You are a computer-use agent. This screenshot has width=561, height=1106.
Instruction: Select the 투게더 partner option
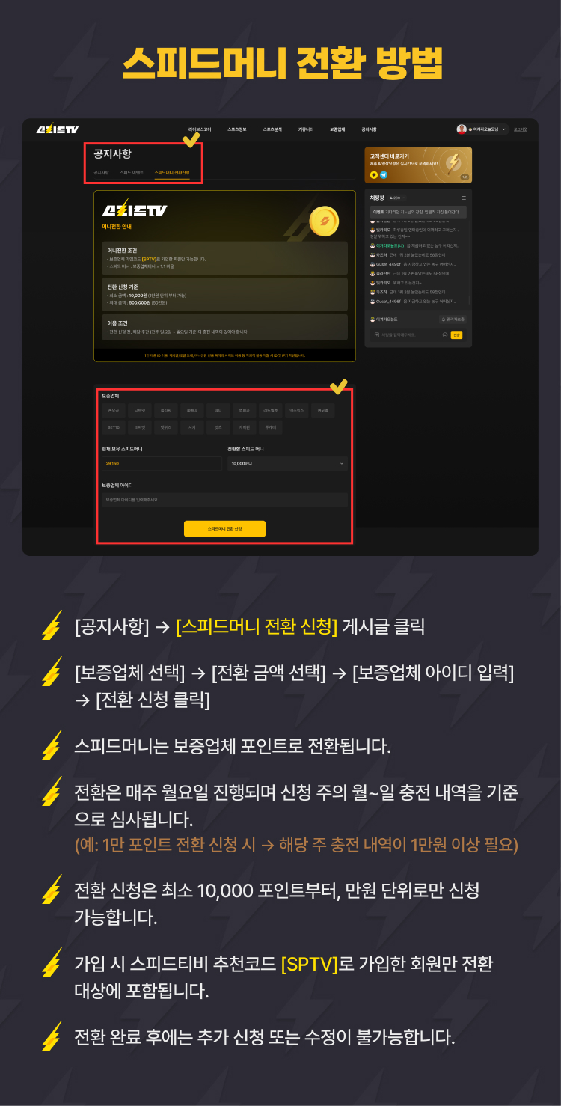point(269,427)
